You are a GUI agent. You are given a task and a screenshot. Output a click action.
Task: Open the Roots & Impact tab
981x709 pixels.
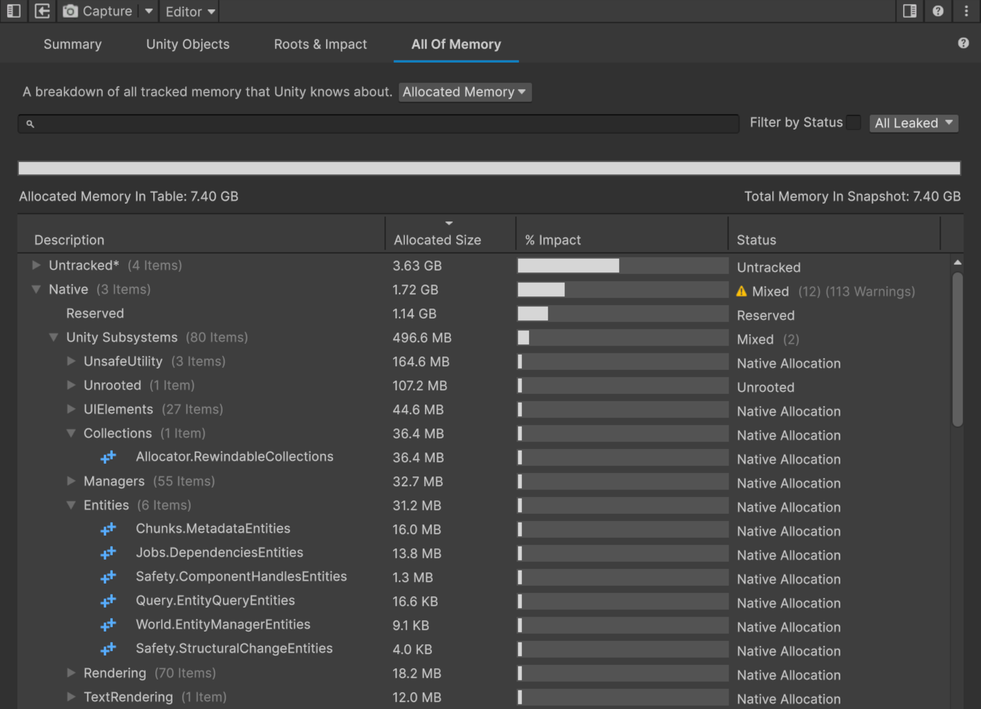[x=320, y=44]
